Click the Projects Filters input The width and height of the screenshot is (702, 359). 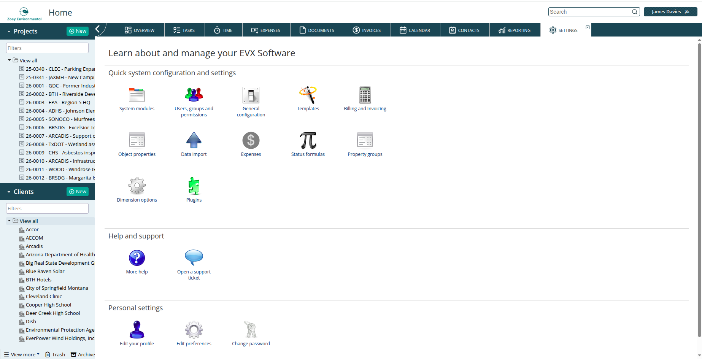click(48, 48)
